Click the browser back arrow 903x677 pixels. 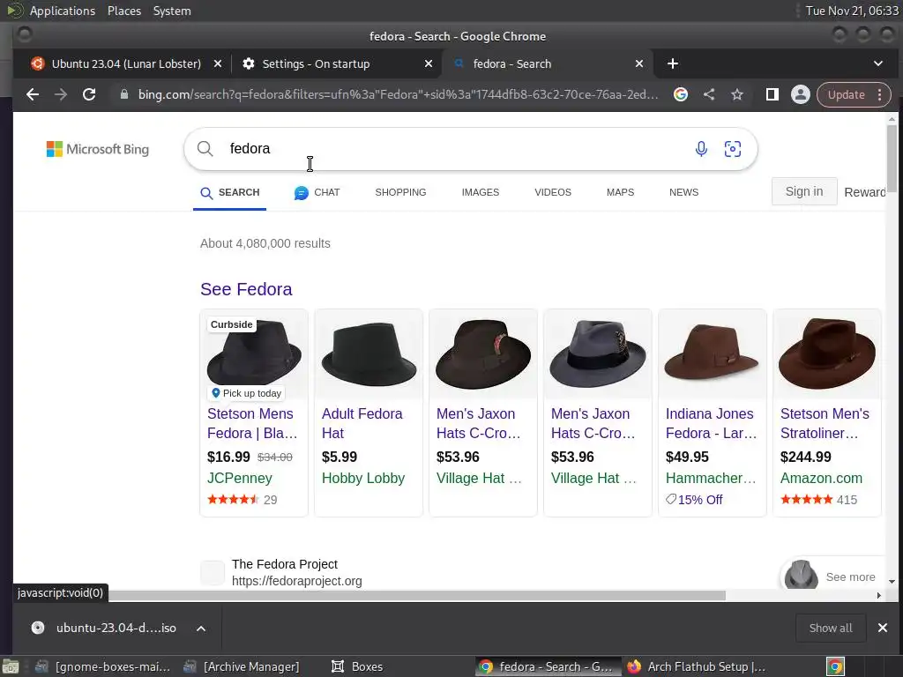pos(33,94)
